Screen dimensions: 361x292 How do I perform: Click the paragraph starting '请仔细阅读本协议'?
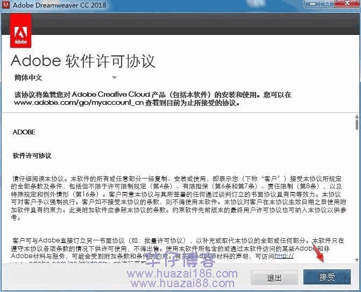pyautogui.click(x=179, y=198)
